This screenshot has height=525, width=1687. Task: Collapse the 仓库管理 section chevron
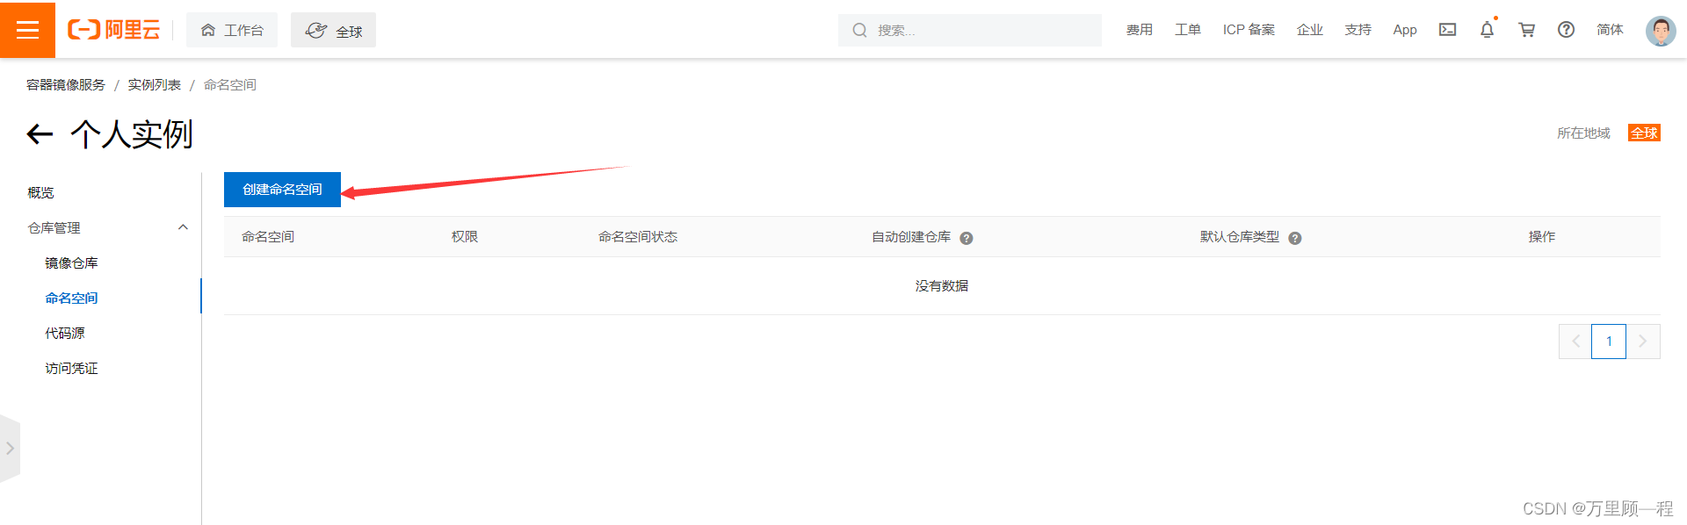point(183,227)
